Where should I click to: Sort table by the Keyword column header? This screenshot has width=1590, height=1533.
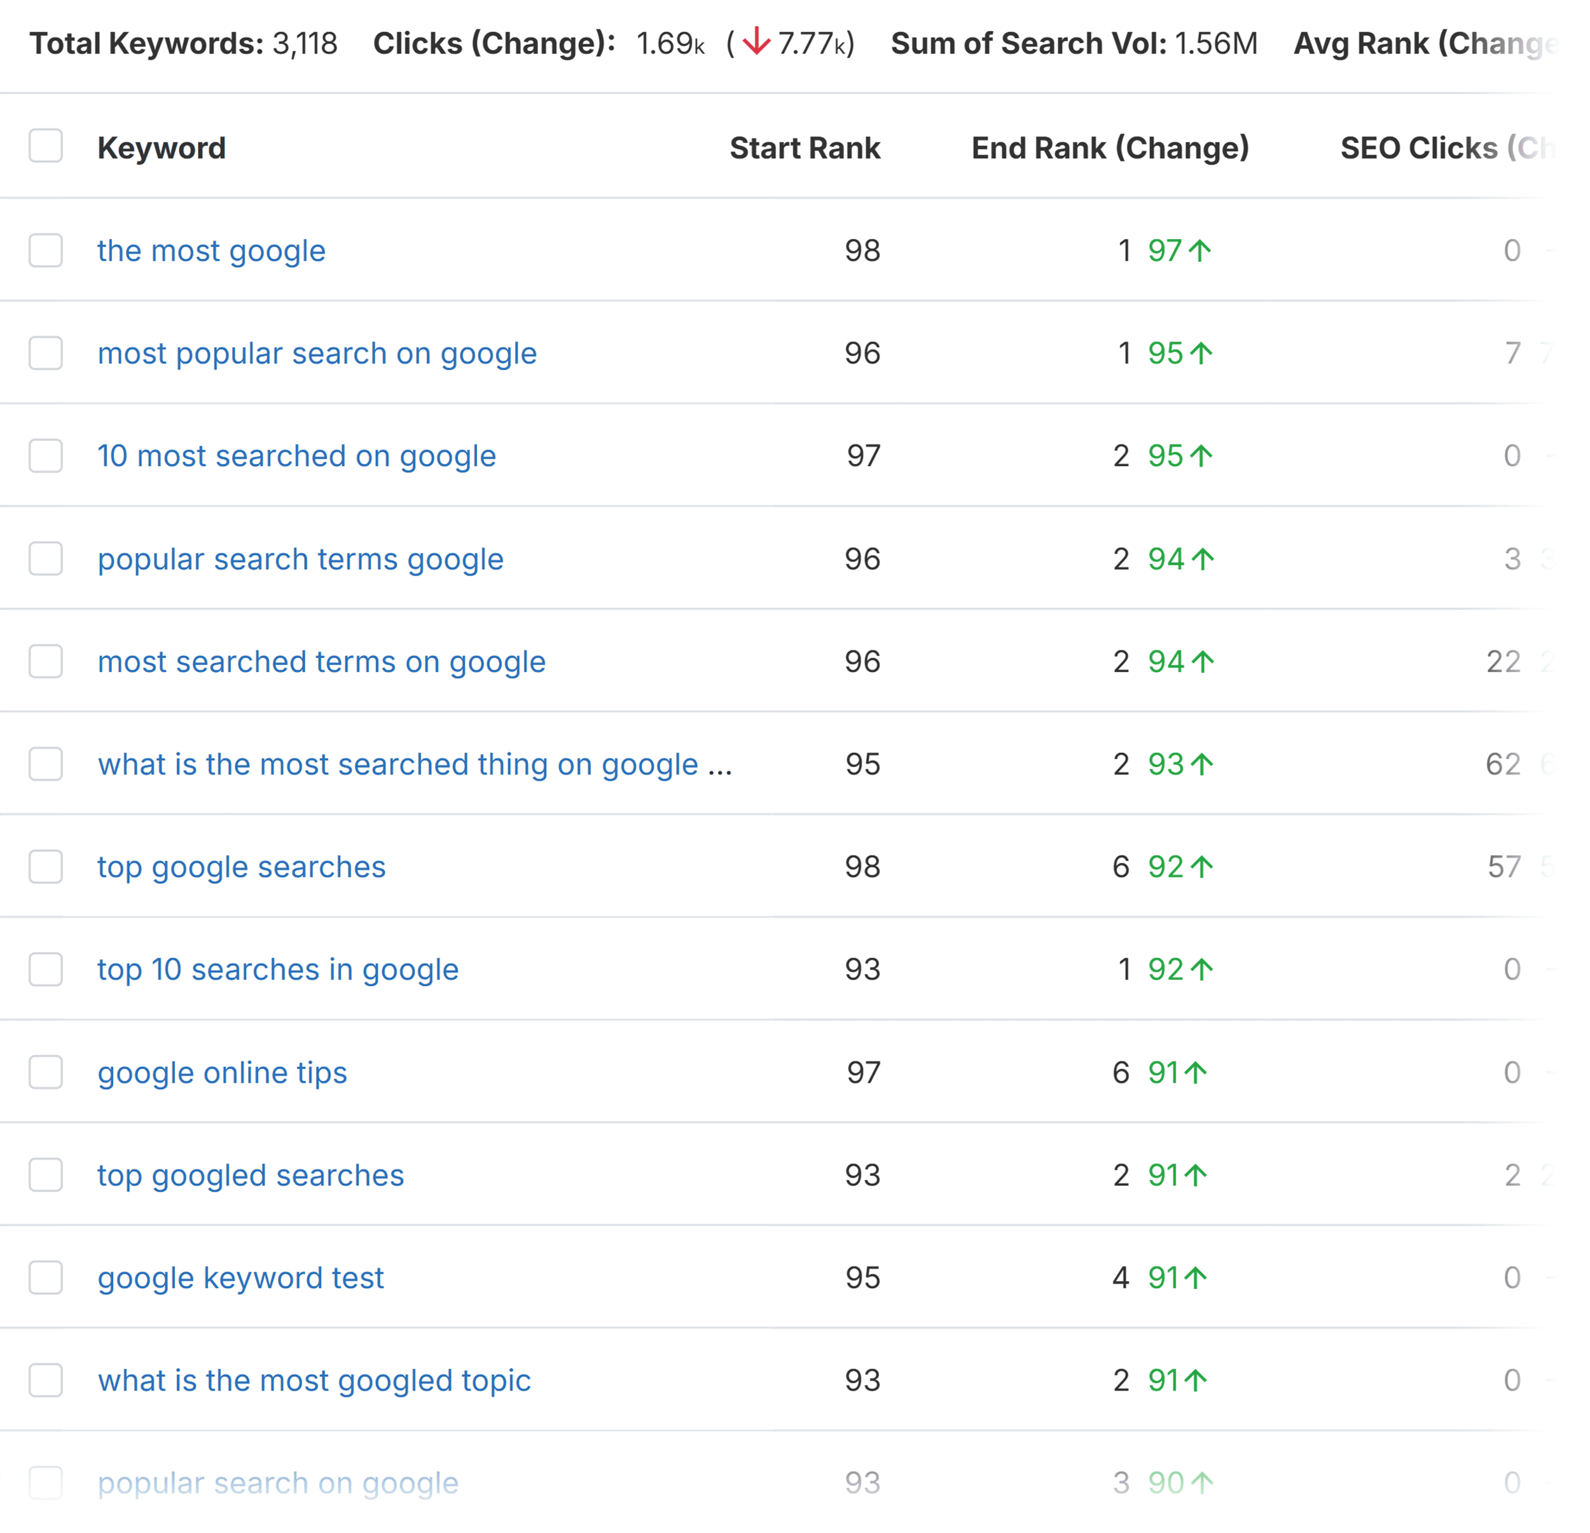162,148
